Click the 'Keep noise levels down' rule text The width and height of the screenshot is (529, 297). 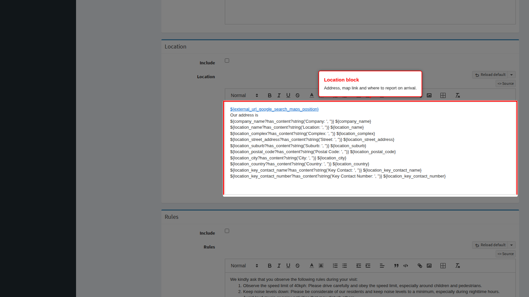click(x=371, y=292)
